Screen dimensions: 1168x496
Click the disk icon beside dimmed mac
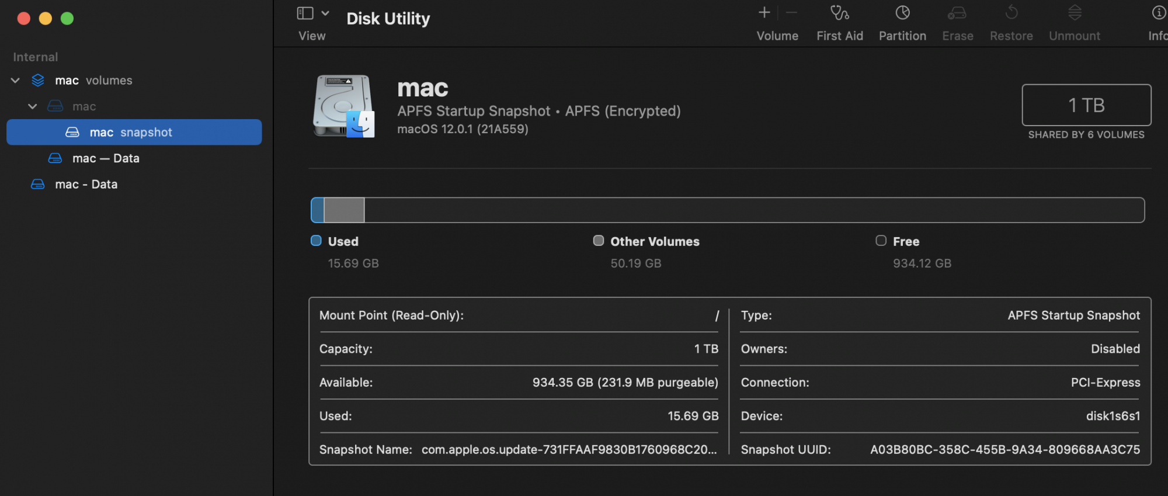[55, 106]
